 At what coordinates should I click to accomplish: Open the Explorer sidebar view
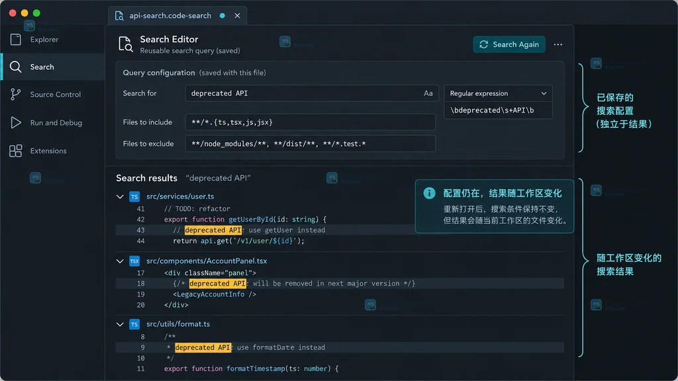pos(53,40)
